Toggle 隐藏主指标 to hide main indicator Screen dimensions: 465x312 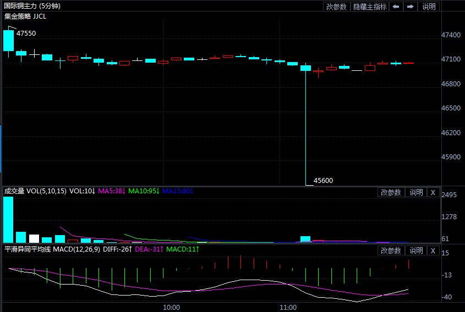coord(369,7)
